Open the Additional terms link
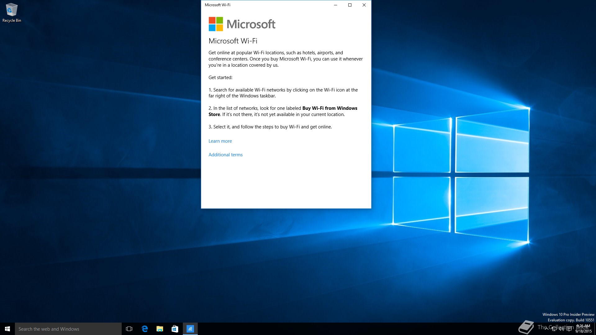This screenshot has width=596, height=335. [225, 155]
